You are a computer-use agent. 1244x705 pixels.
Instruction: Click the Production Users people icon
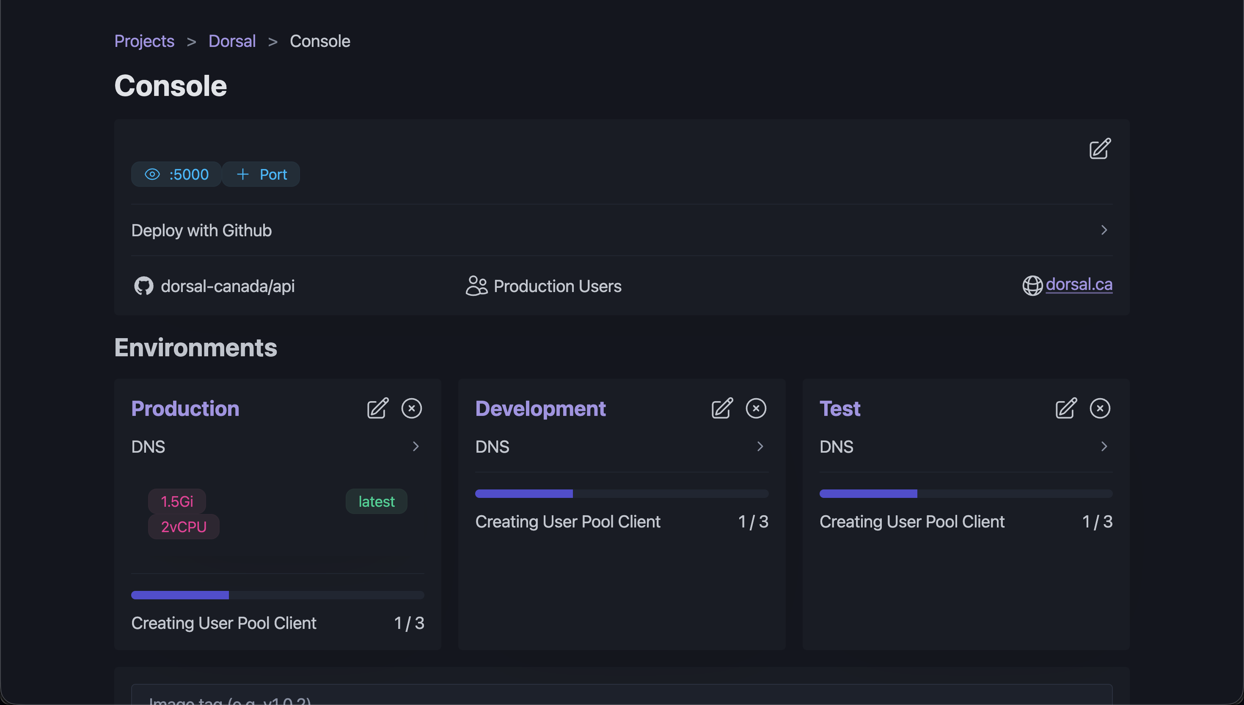(476, 286)
